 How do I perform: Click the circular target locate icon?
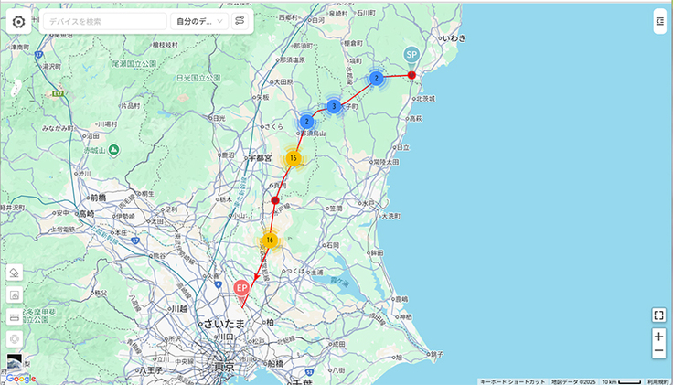(x=15, y=338)
